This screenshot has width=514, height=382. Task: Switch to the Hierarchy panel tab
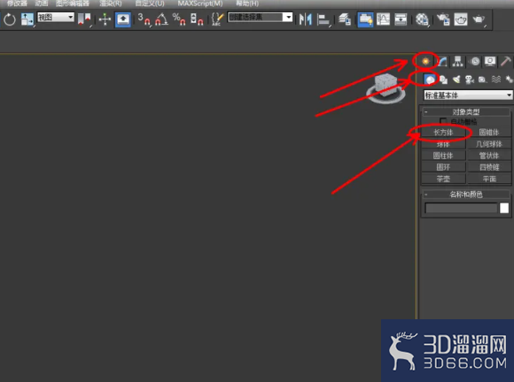click(458, 61)
